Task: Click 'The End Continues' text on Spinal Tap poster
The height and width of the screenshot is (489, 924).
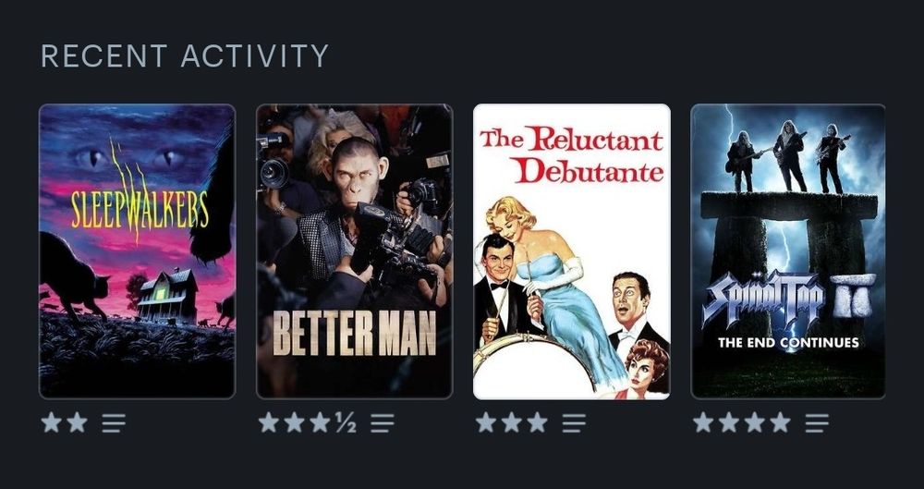Action: point(788,343)
